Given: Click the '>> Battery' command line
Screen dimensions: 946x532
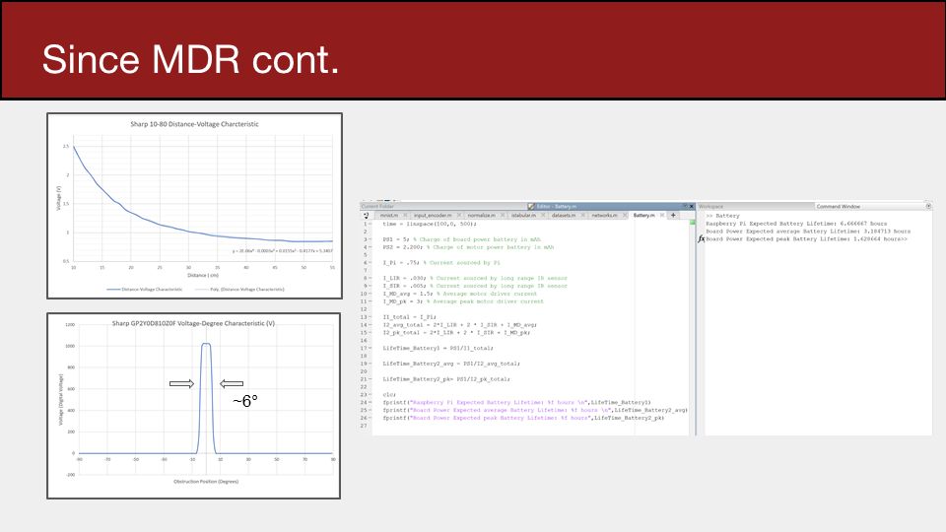Looking at the screenshot, I should (722, 216).
